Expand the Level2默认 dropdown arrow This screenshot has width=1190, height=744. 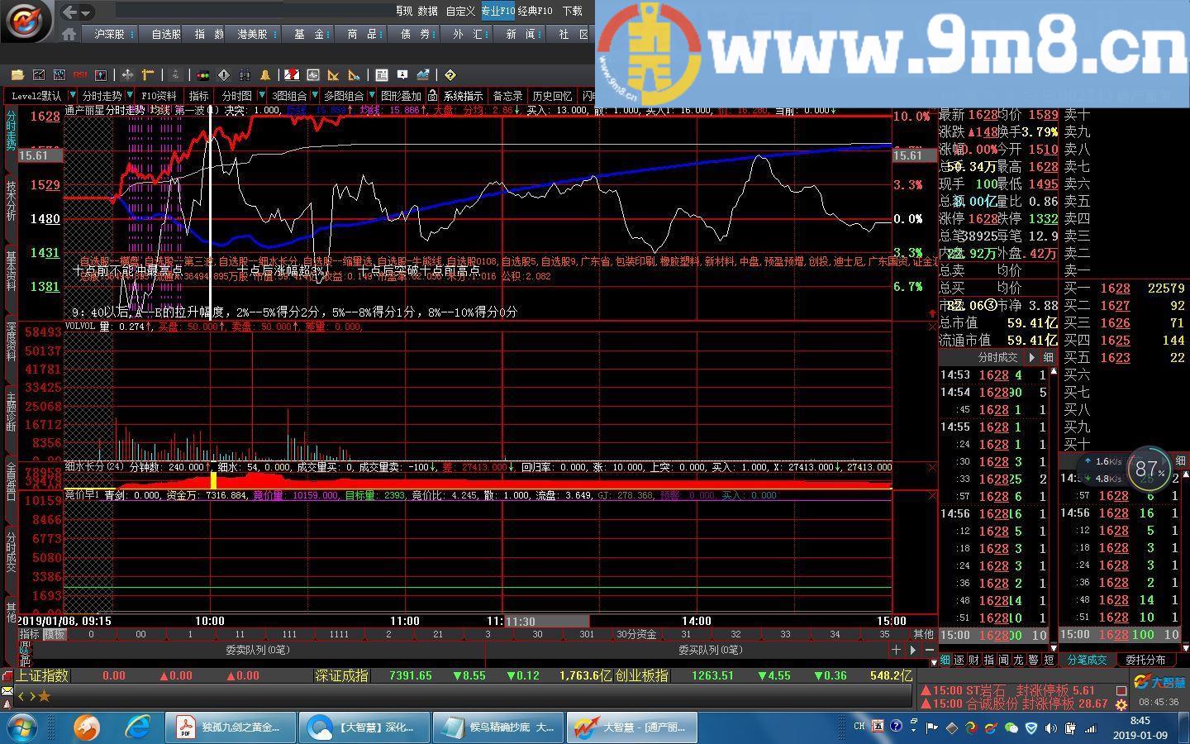(x=73, y=96)
